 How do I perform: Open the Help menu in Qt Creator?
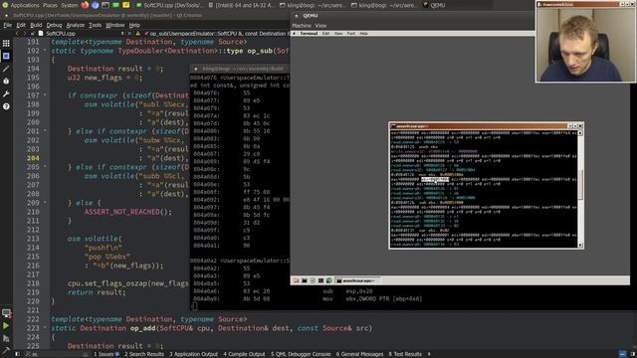pos(134,25)
